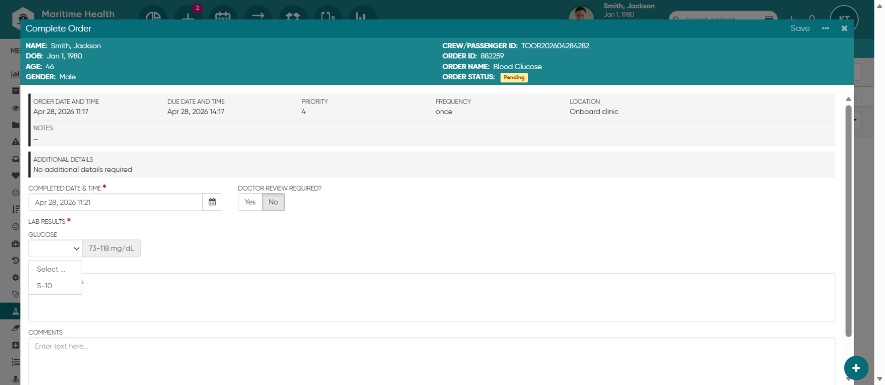The image size is (885, 385).
Task: Open the eraser icon in left sidebar
Action: 16,328
